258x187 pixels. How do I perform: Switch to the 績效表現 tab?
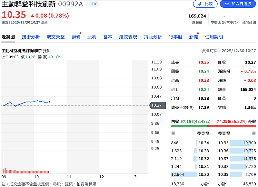(128, 37)
